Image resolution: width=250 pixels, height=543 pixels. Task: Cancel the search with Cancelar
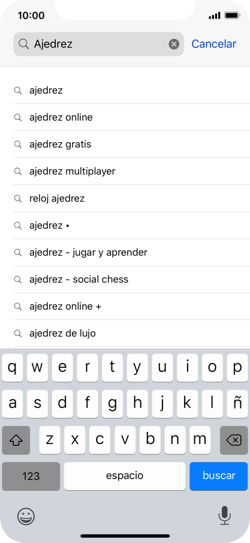click(x=213, y=44)
